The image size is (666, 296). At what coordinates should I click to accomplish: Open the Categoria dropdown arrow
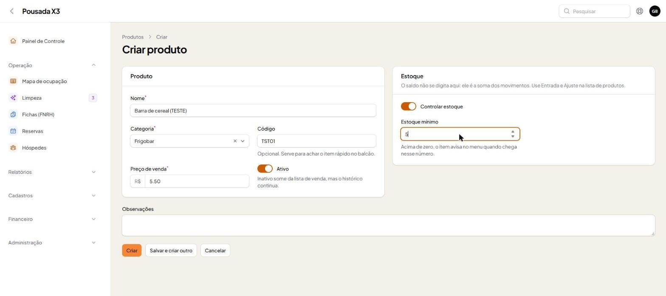pos(243,141)
